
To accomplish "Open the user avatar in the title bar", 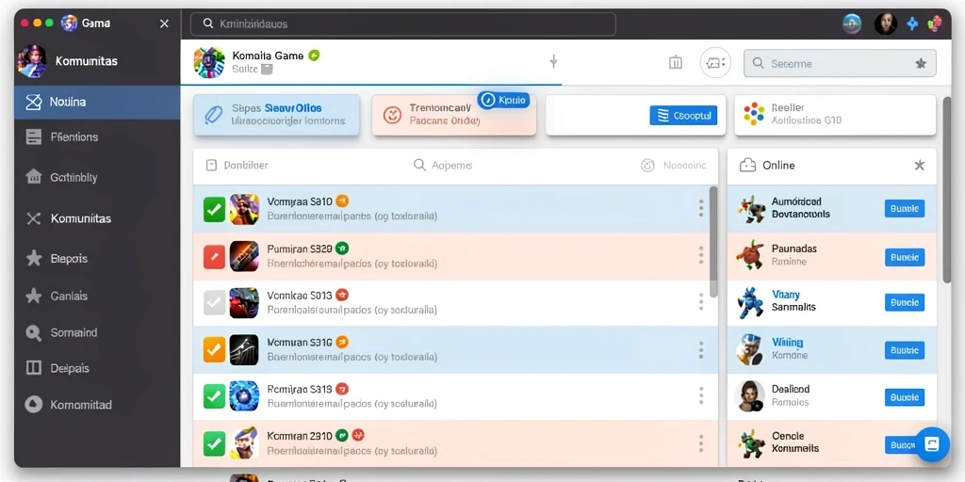I will coord(886,24).
